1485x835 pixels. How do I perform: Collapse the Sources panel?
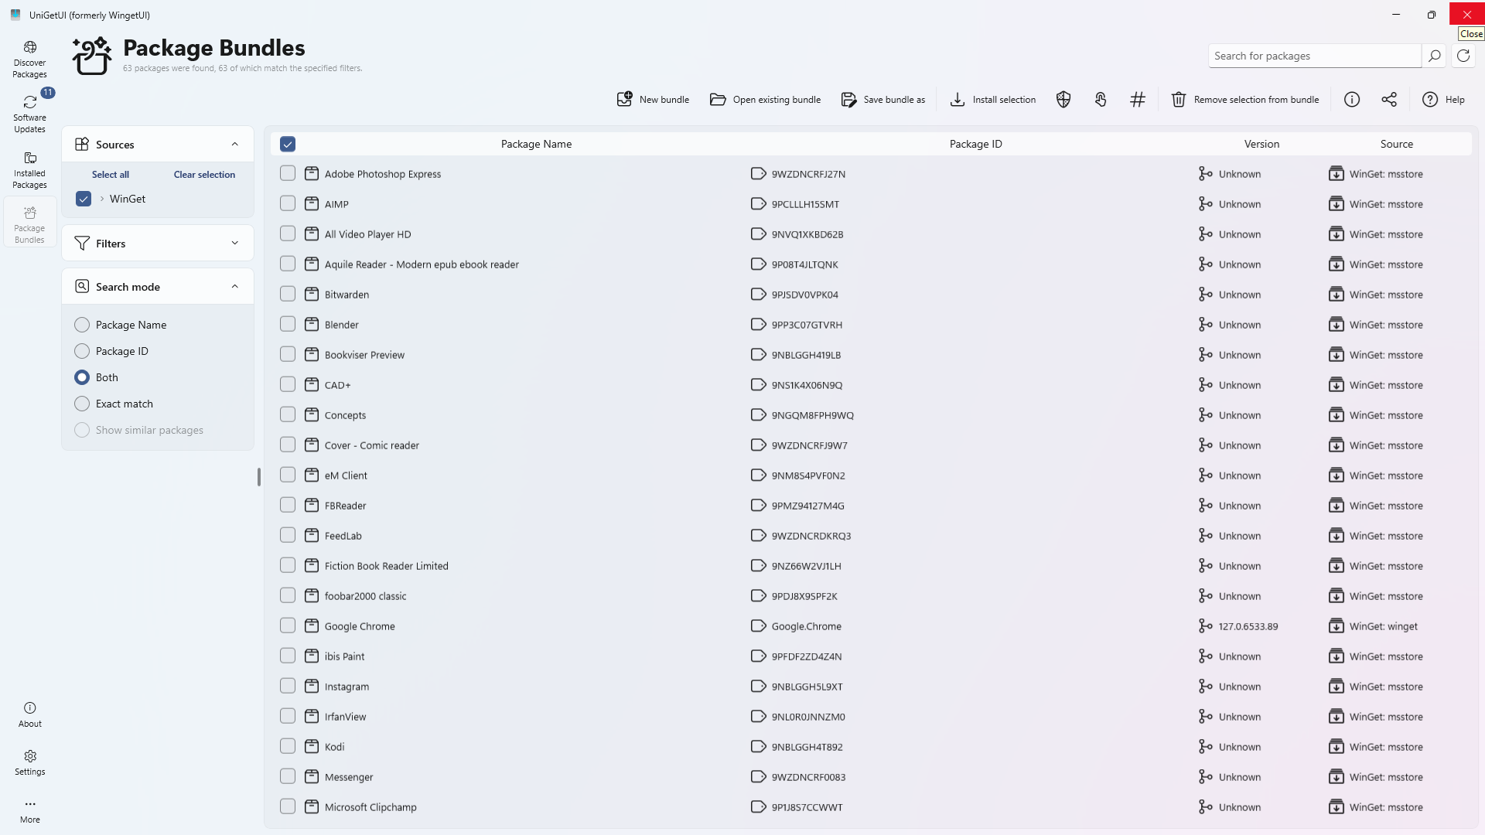coord(235,145)
